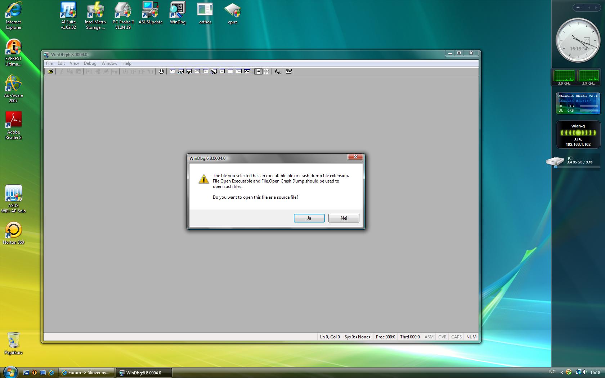Open the Call Stack window icon

click(214, 71)
